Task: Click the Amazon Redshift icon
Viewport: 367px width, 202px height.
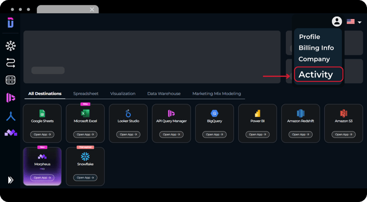Action: tap(301, 114)
